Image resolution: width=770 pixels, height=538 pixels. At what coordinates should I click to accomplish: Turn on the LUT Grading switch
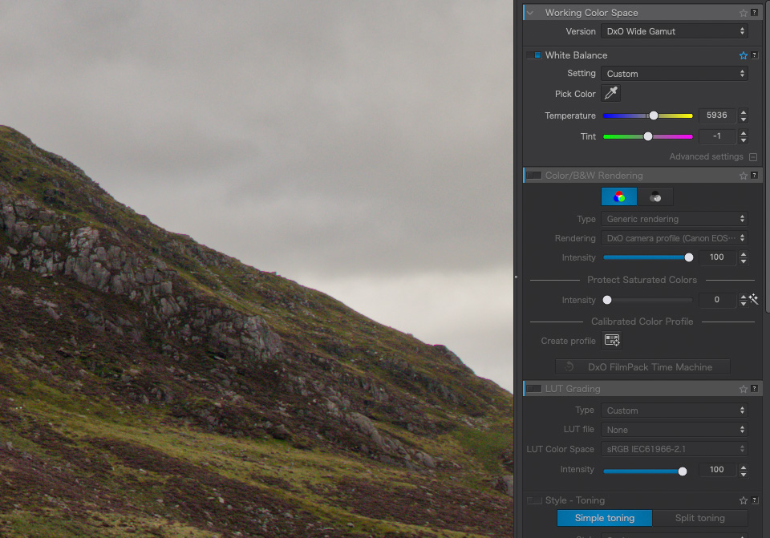click(534, 389)
